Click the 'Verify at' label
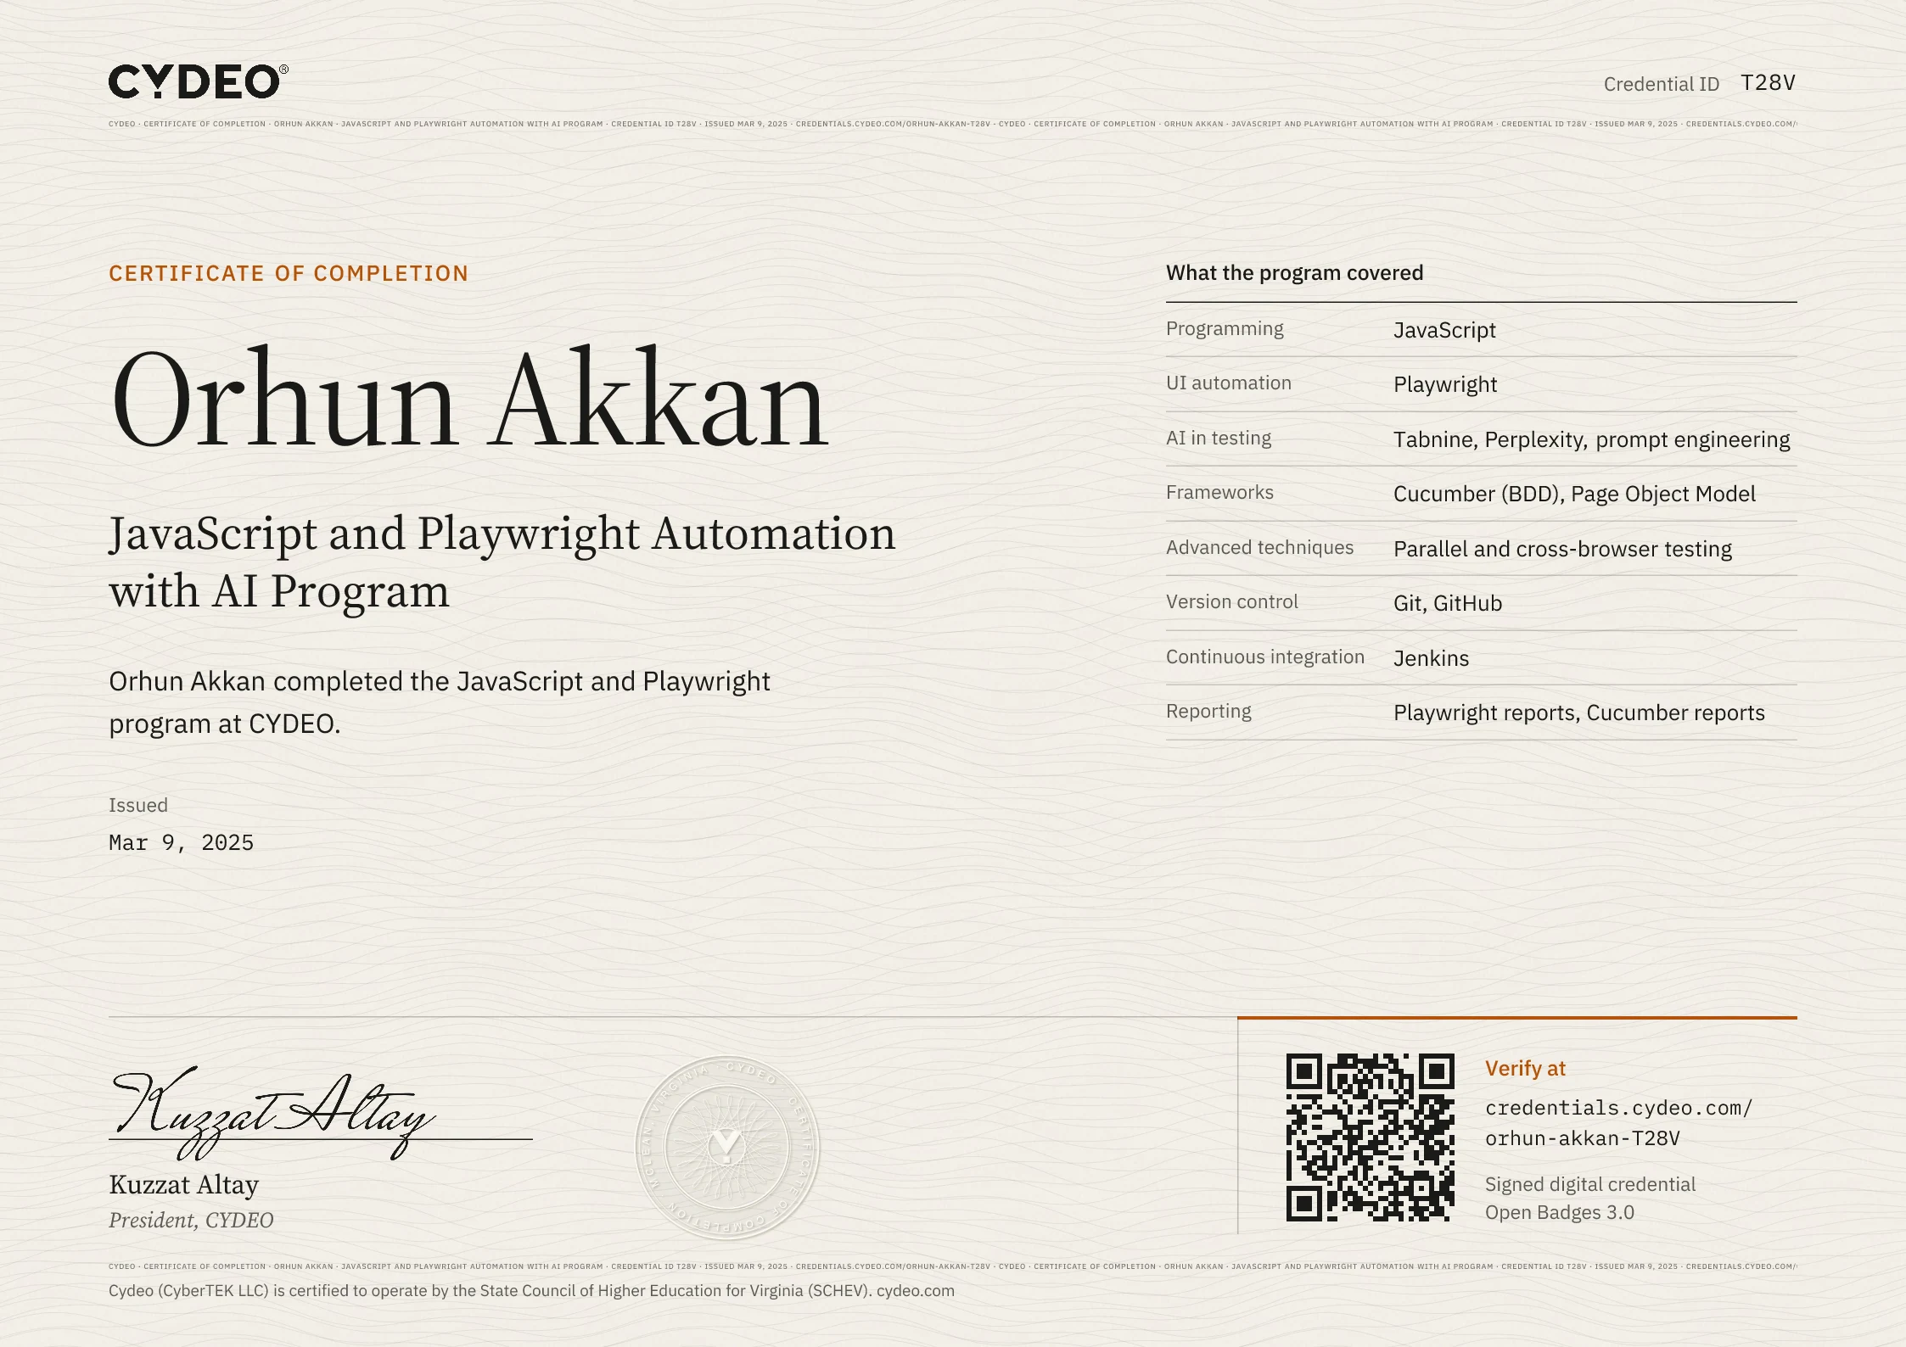Viewport: 1906px width, 1347px height. (x=1525, y=1069)
